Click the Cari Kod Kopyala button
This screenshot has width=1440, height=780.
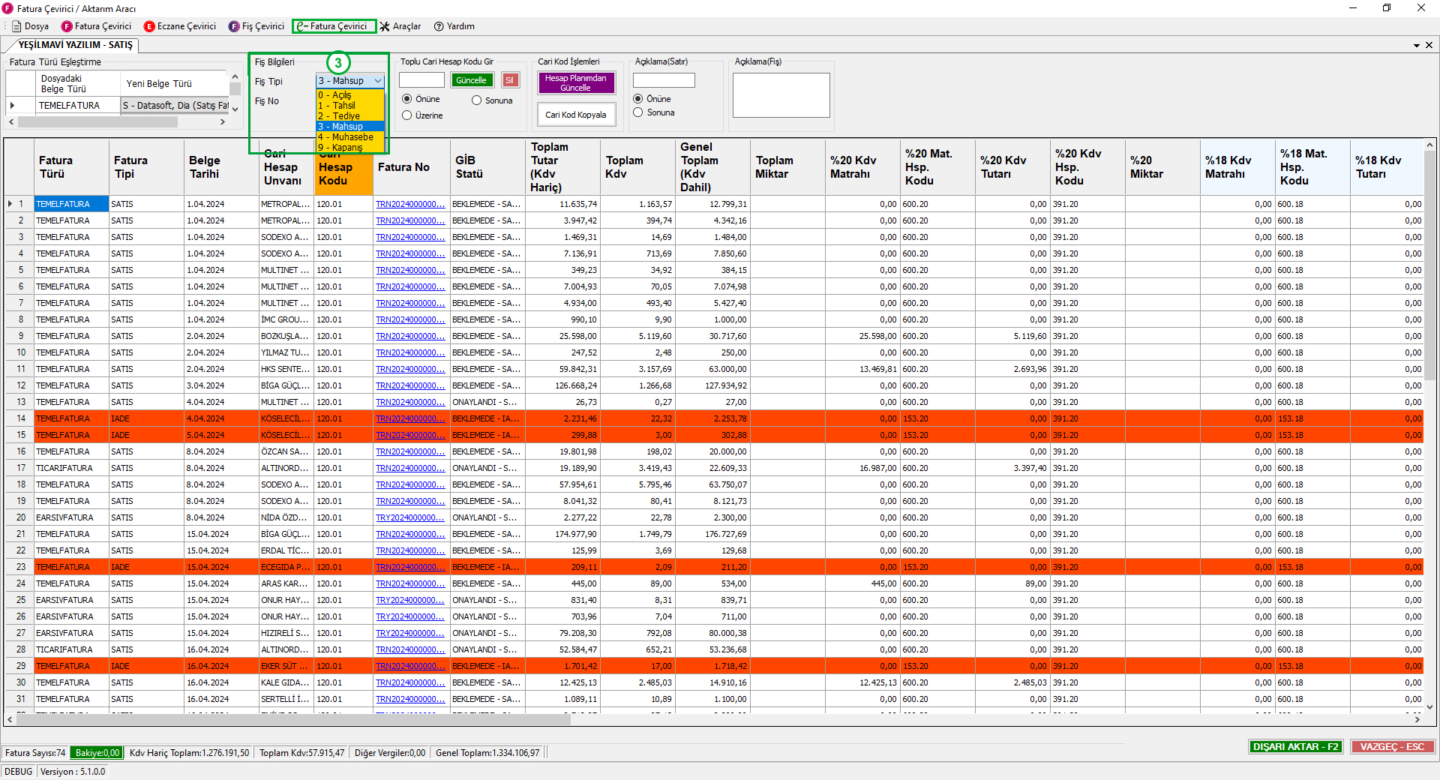(576, 115)
